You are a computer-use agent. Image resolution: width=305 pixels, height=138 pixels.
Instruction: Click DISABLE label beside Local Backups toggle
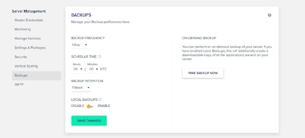pos(78,106)
